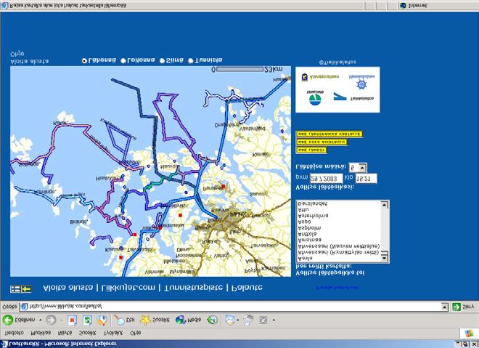Open the Etsi search magnifier tool
This screenshot has height=348, width=479.
point(123,320)
